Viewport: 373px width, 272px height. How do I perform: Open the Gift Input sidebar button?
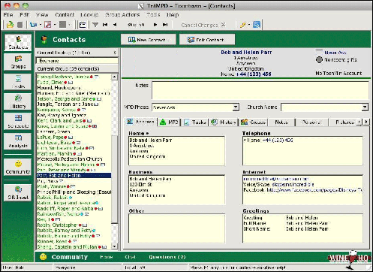point(18,192)
